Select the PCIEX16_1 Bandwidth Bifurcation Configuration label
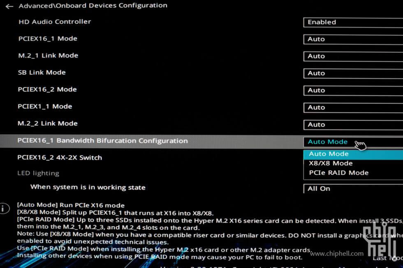This screenshot has height=268, width=403. click(102, 141)
